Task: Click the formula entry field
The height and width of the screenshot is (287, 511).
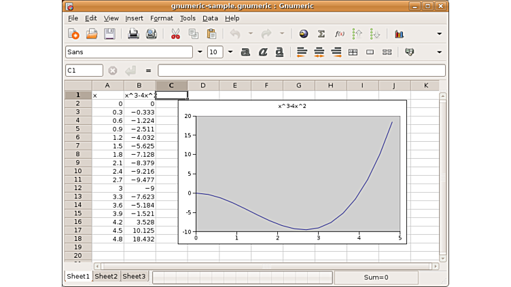Action: tap(301, 71)
